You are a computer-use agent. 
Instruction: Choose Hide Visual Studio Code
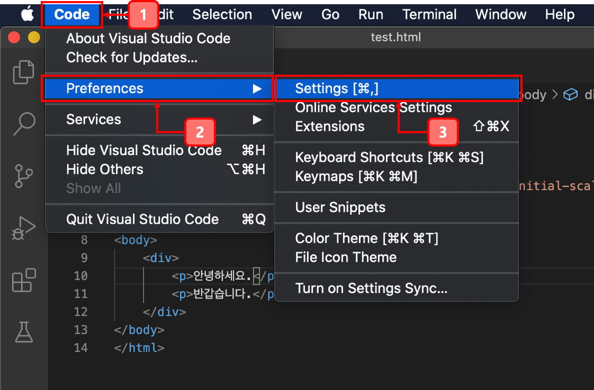(x=159, y=150)
